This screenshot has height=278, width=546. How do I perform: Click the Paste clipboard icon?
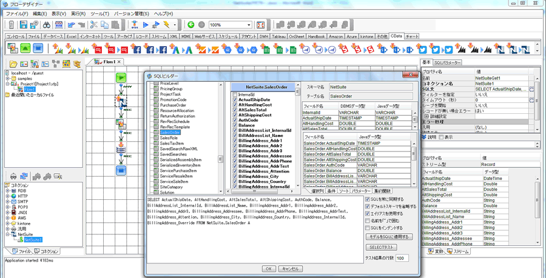(x=116, y=25)
